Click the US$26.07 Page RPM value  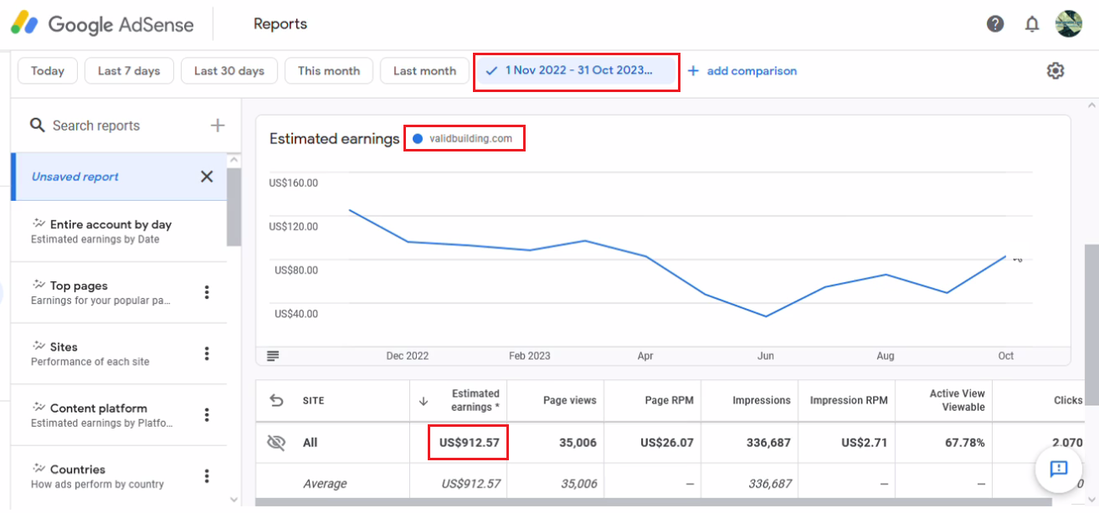pos(667,443)
